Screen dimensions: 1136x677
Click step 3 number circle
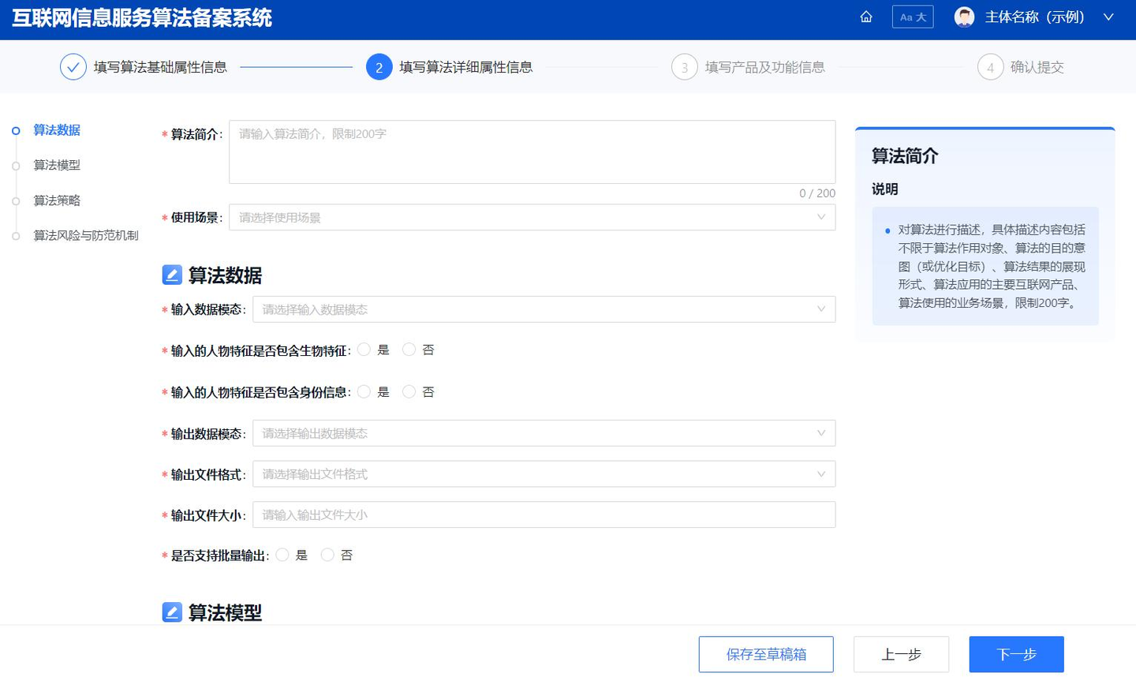coord(684,67)
